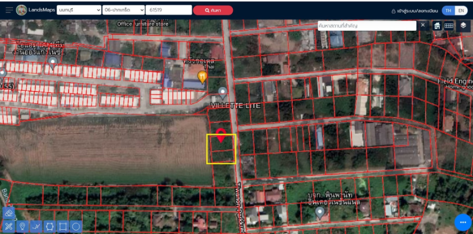Select the place marker drawing tool
The width and height of the screenshot is (473, 234).
[x=22, y=226]
